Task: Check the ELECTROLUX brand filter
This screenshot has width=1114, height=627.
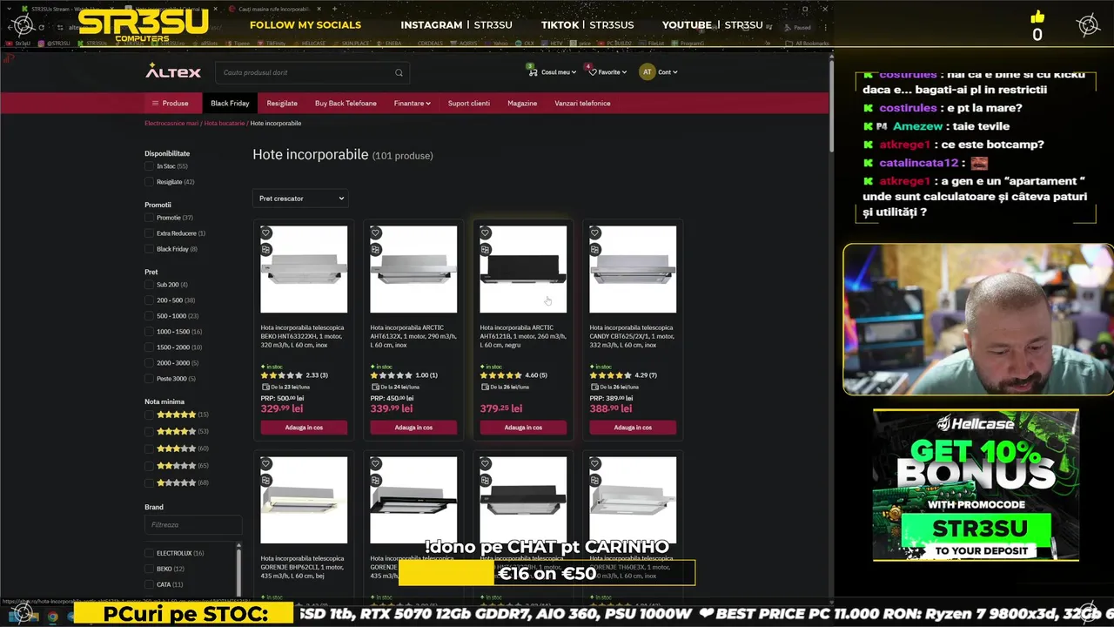Action: pos(149,553)
